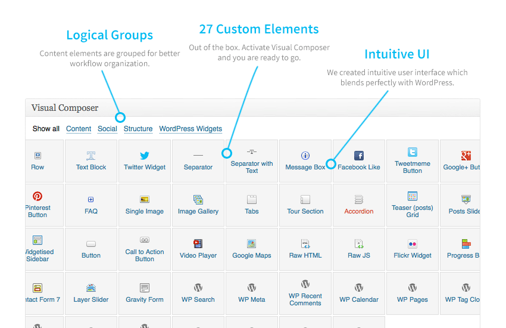506x328 pixels.
Task: Insert the Layer Slider element
Action: pyautogui.click(x=91, y=293)
